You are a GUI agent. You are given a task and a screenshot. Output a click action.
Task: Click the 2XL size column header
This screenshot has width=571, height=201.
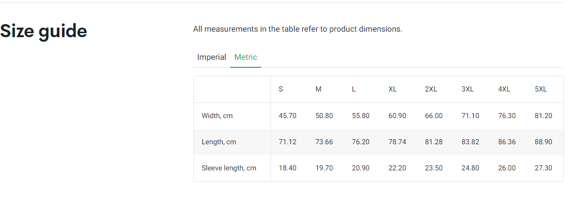coord(431,89)
